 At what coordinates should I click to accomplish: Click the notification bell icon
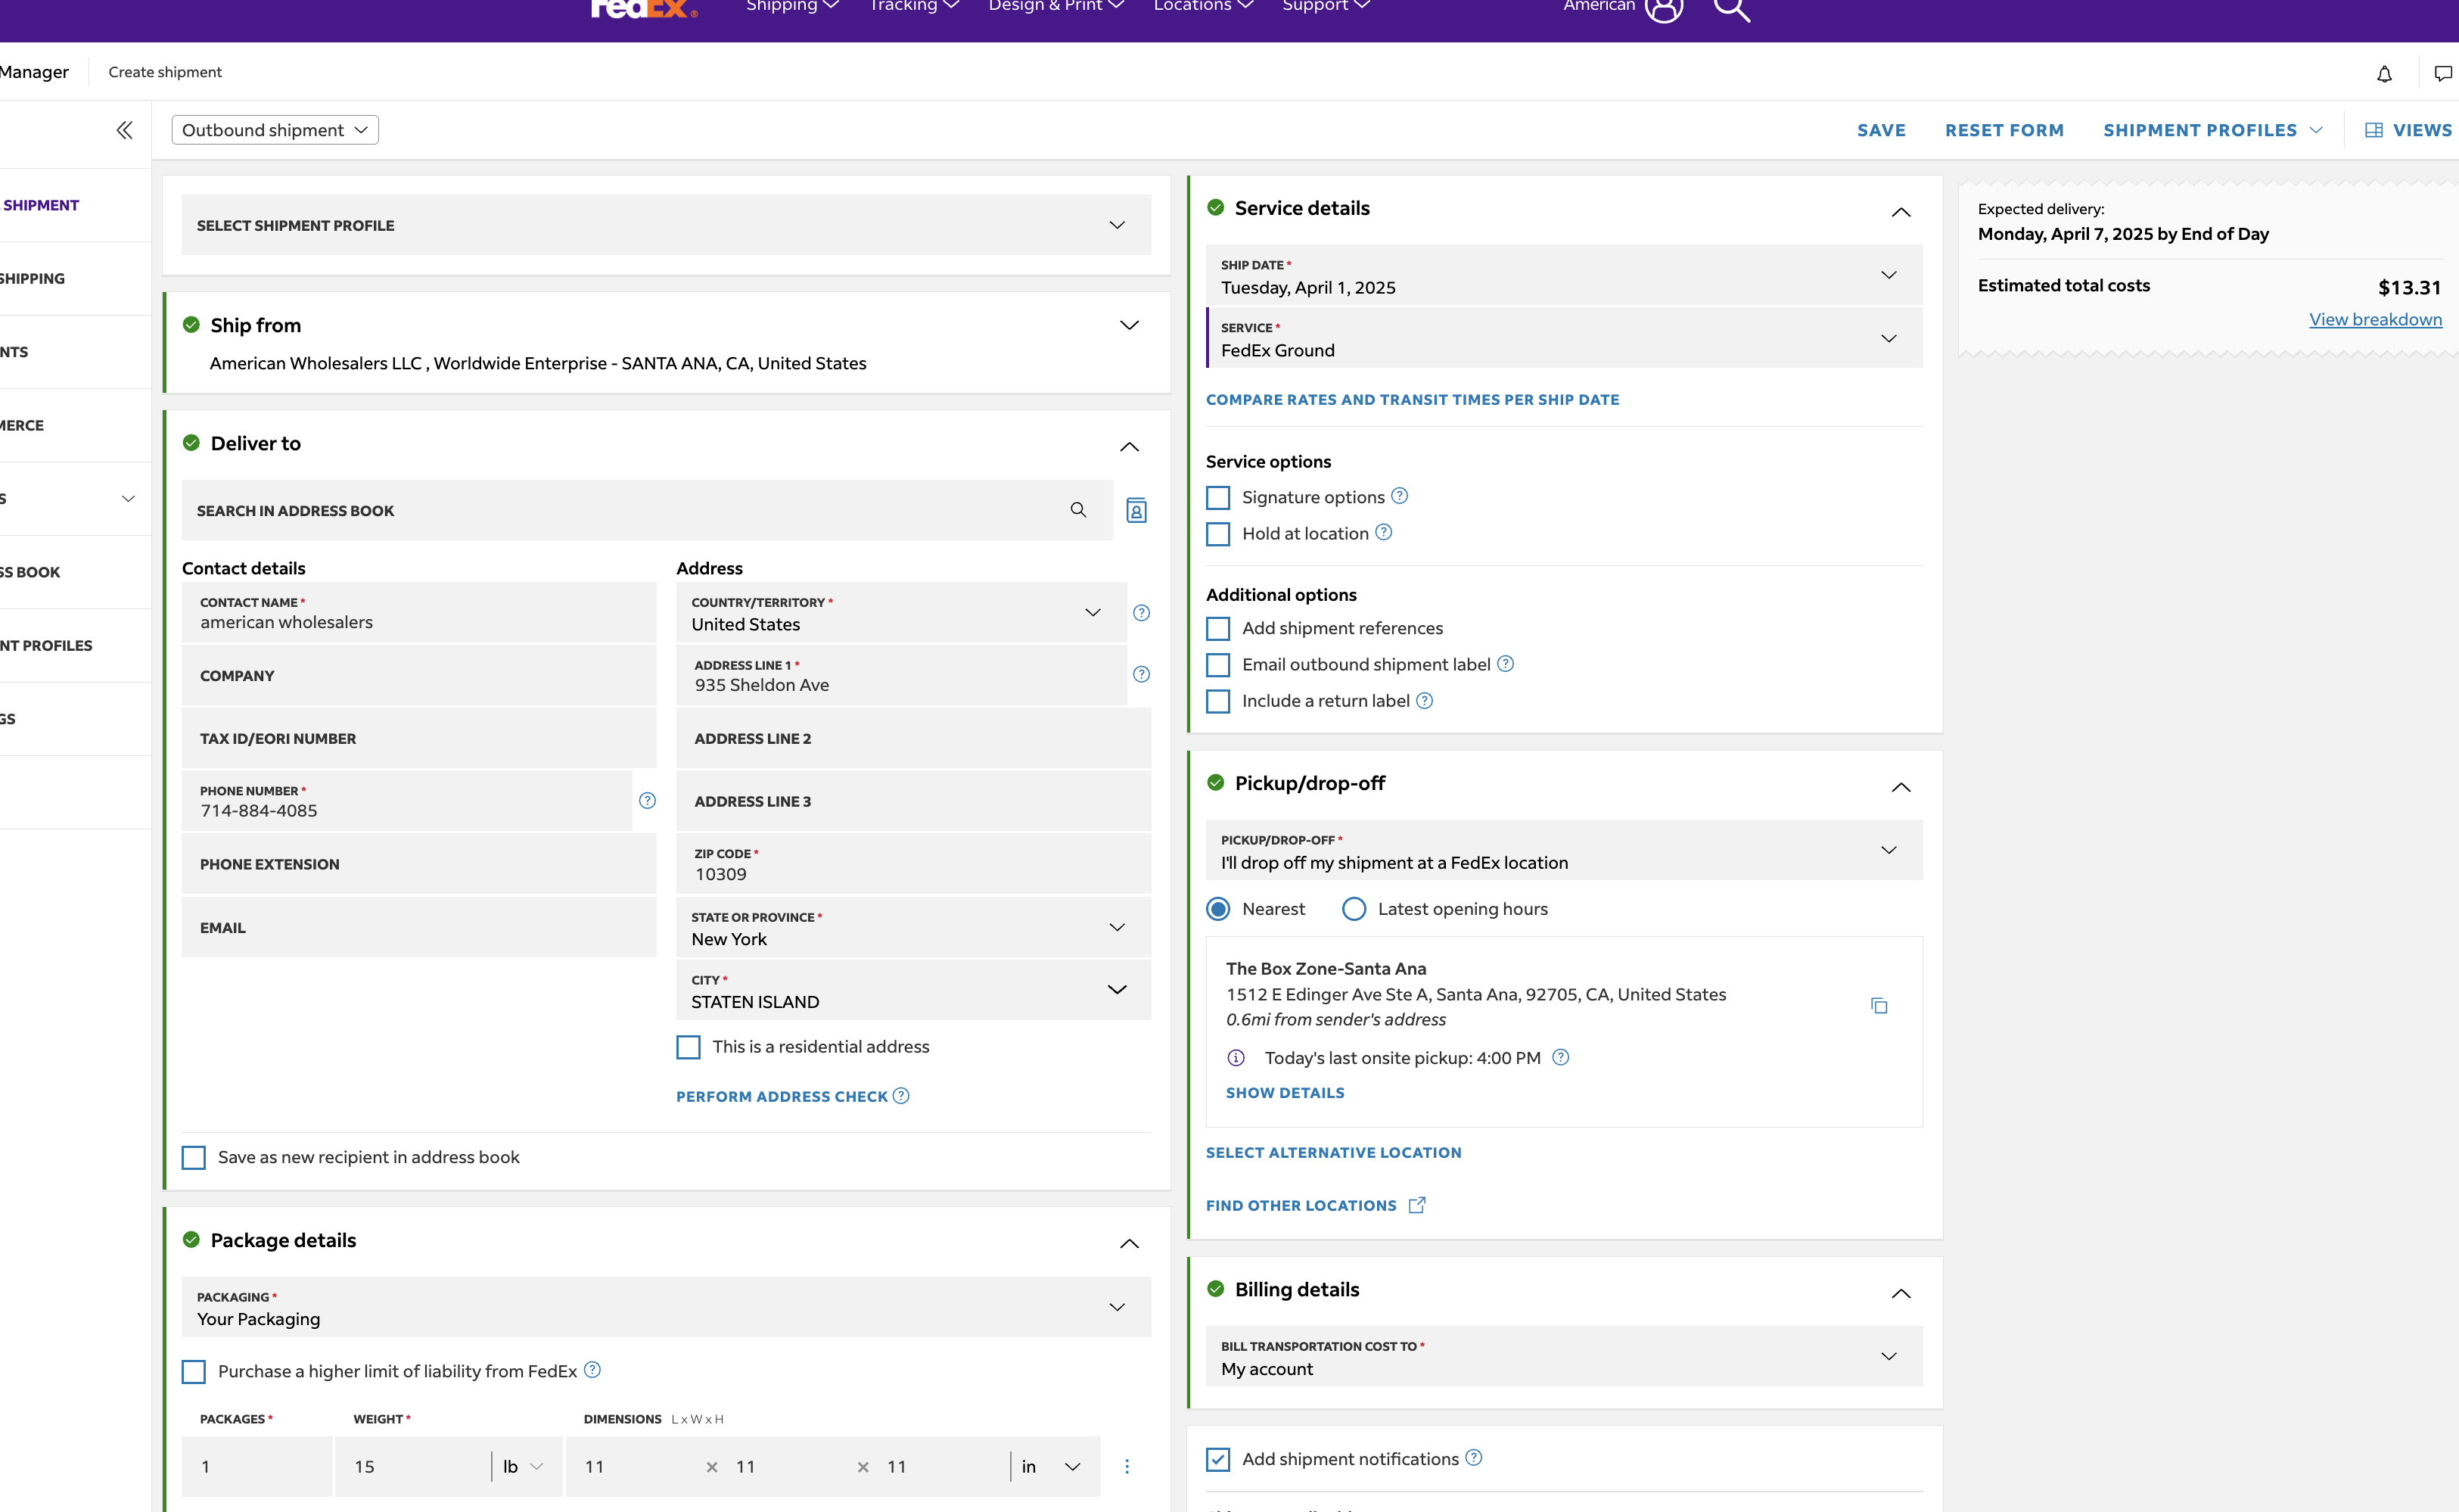[2384, 73]
